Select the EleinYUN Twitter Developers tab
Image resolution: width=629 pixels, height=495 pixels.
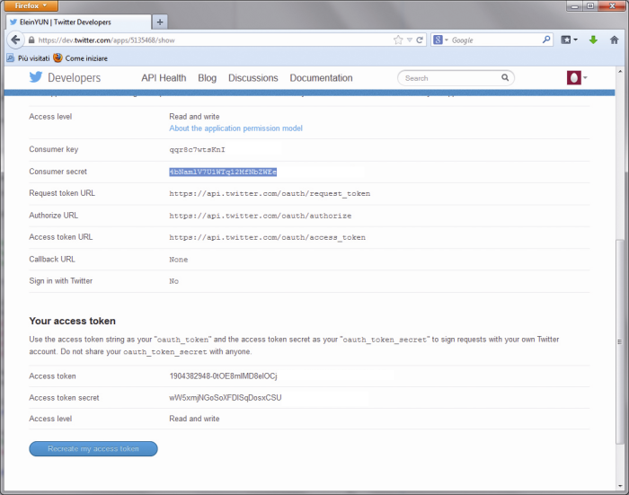(76, 22)
